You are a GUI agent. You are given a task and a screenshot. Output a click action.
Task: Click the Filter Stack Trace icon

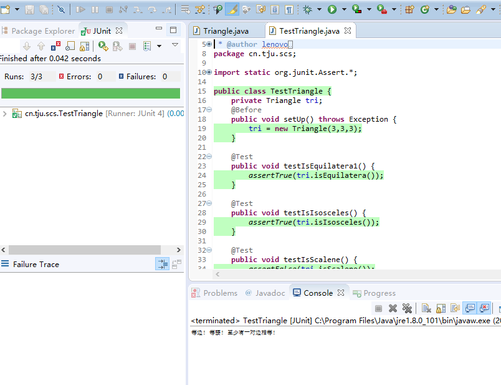pyautogui.click(x=162, y=264)
